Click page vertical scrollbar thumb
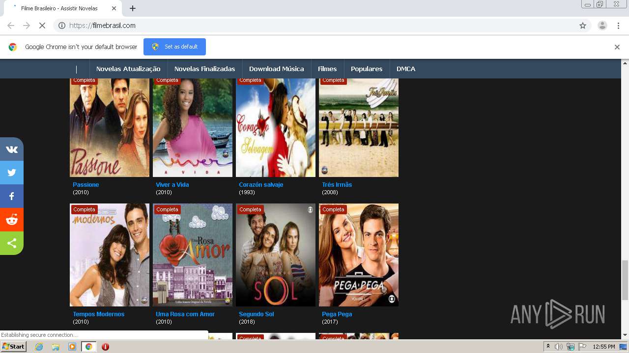 [x=625, y=280]
